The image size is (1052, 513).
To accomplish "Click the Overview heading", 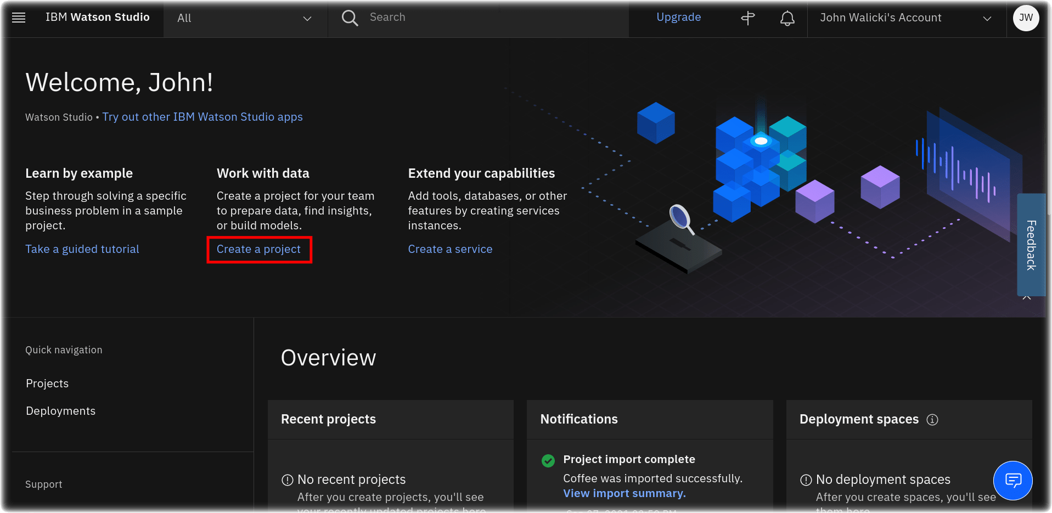I will pyautogui.click(x=328, y=358).
